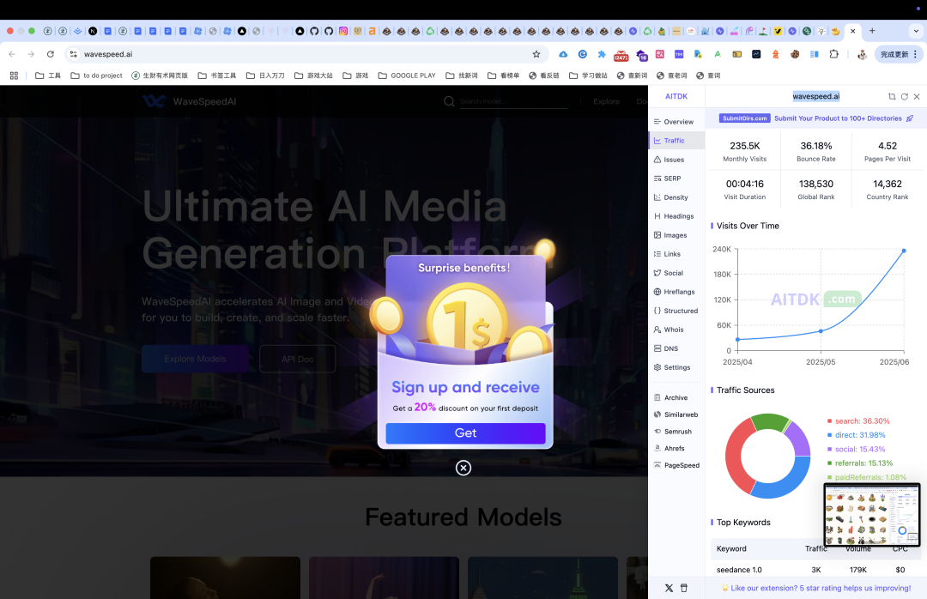This screenshot has height=599, width=927.
Task: Click the trash icon in AITDK footer
Action: 684,589
